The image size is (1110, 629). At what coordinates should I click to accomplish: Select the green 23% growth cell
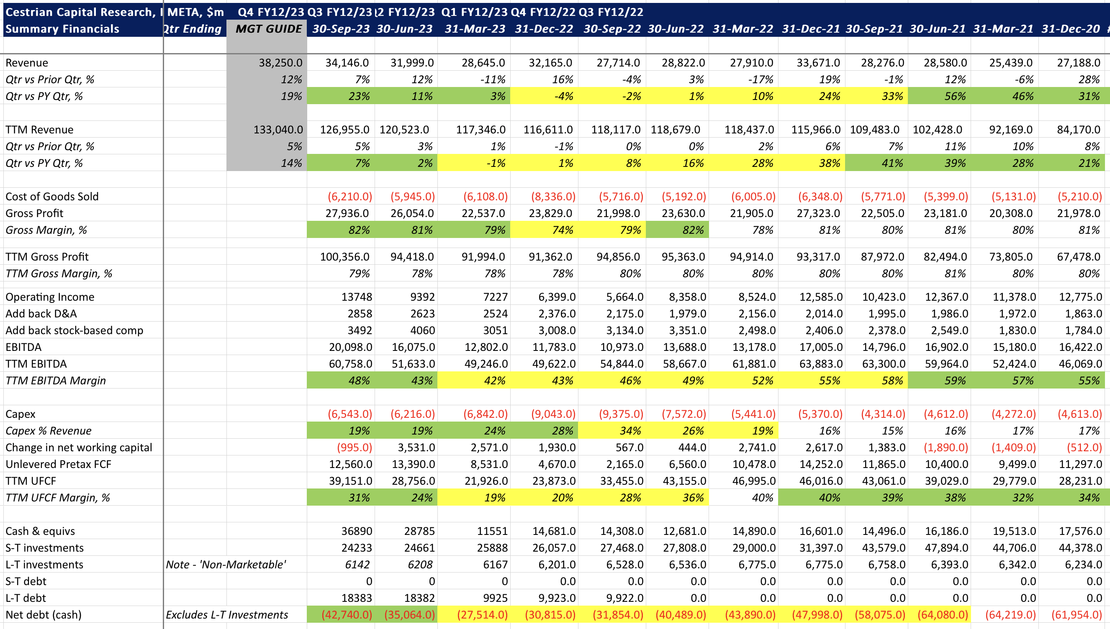pyautogui.click(x=341, y=96)
